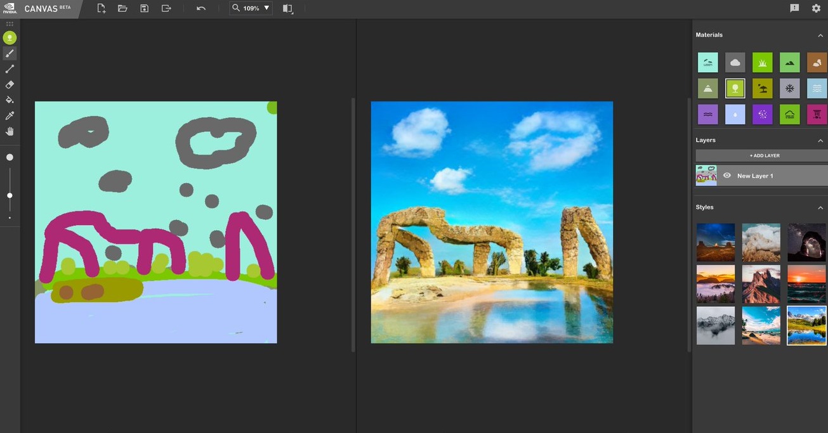Screen dimensions: 828x433
Task: Click the Add Layer button
Action: (764, 155)
